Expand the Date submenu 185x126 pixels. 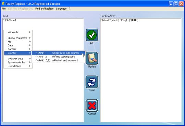(x=18, y=45)
